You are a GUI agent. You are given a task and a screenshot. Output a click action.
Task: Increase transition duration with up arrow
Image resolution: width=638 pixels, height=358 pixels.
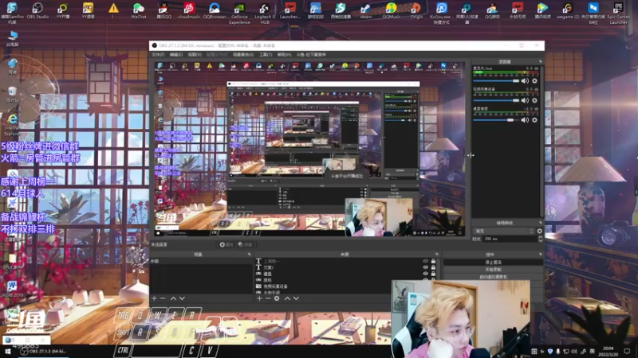(541, 237)
